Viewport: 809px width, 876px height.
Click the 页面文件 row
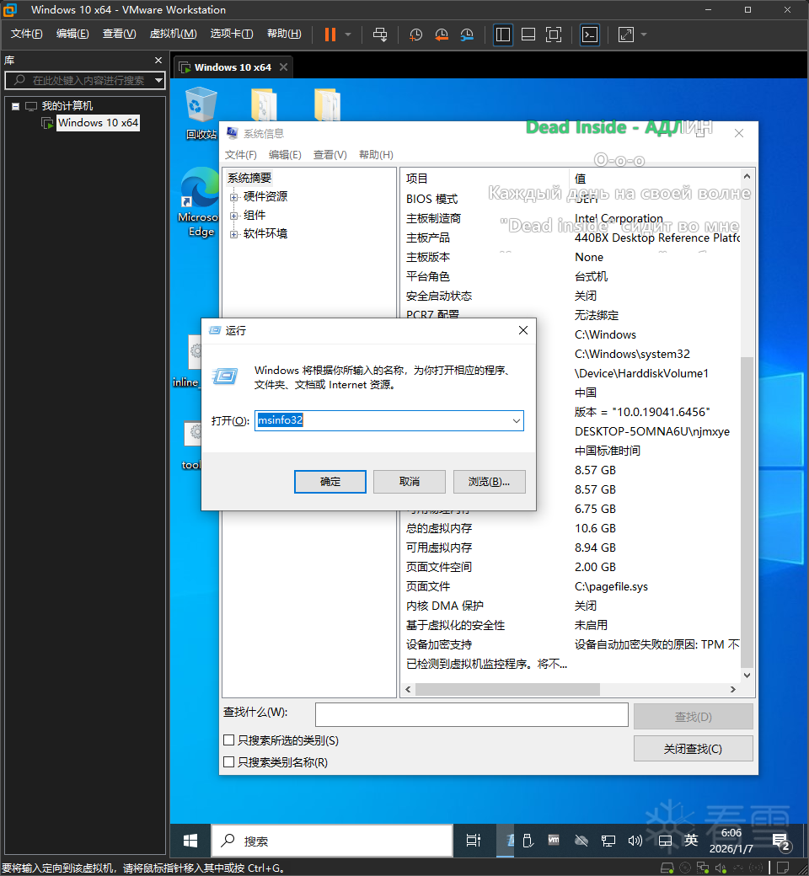coord(571,586)
